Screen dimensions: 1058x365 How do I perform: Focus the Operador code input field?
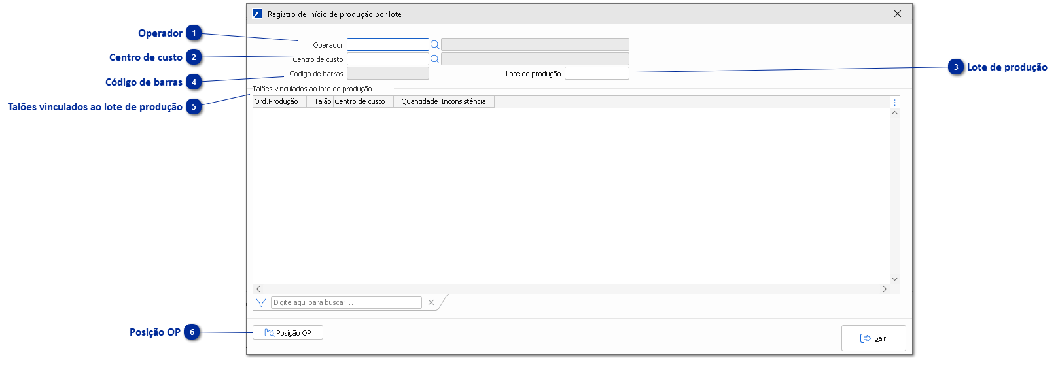(387, 44)
